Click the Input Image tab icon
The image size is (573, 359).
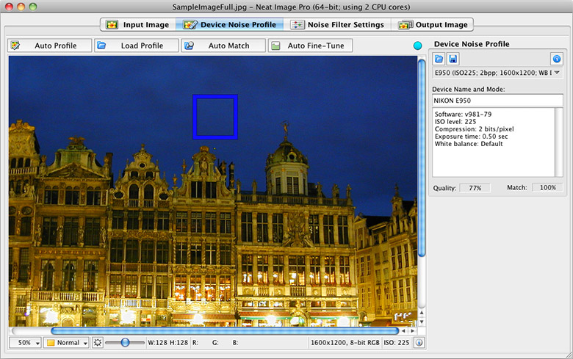coord(112,25)
